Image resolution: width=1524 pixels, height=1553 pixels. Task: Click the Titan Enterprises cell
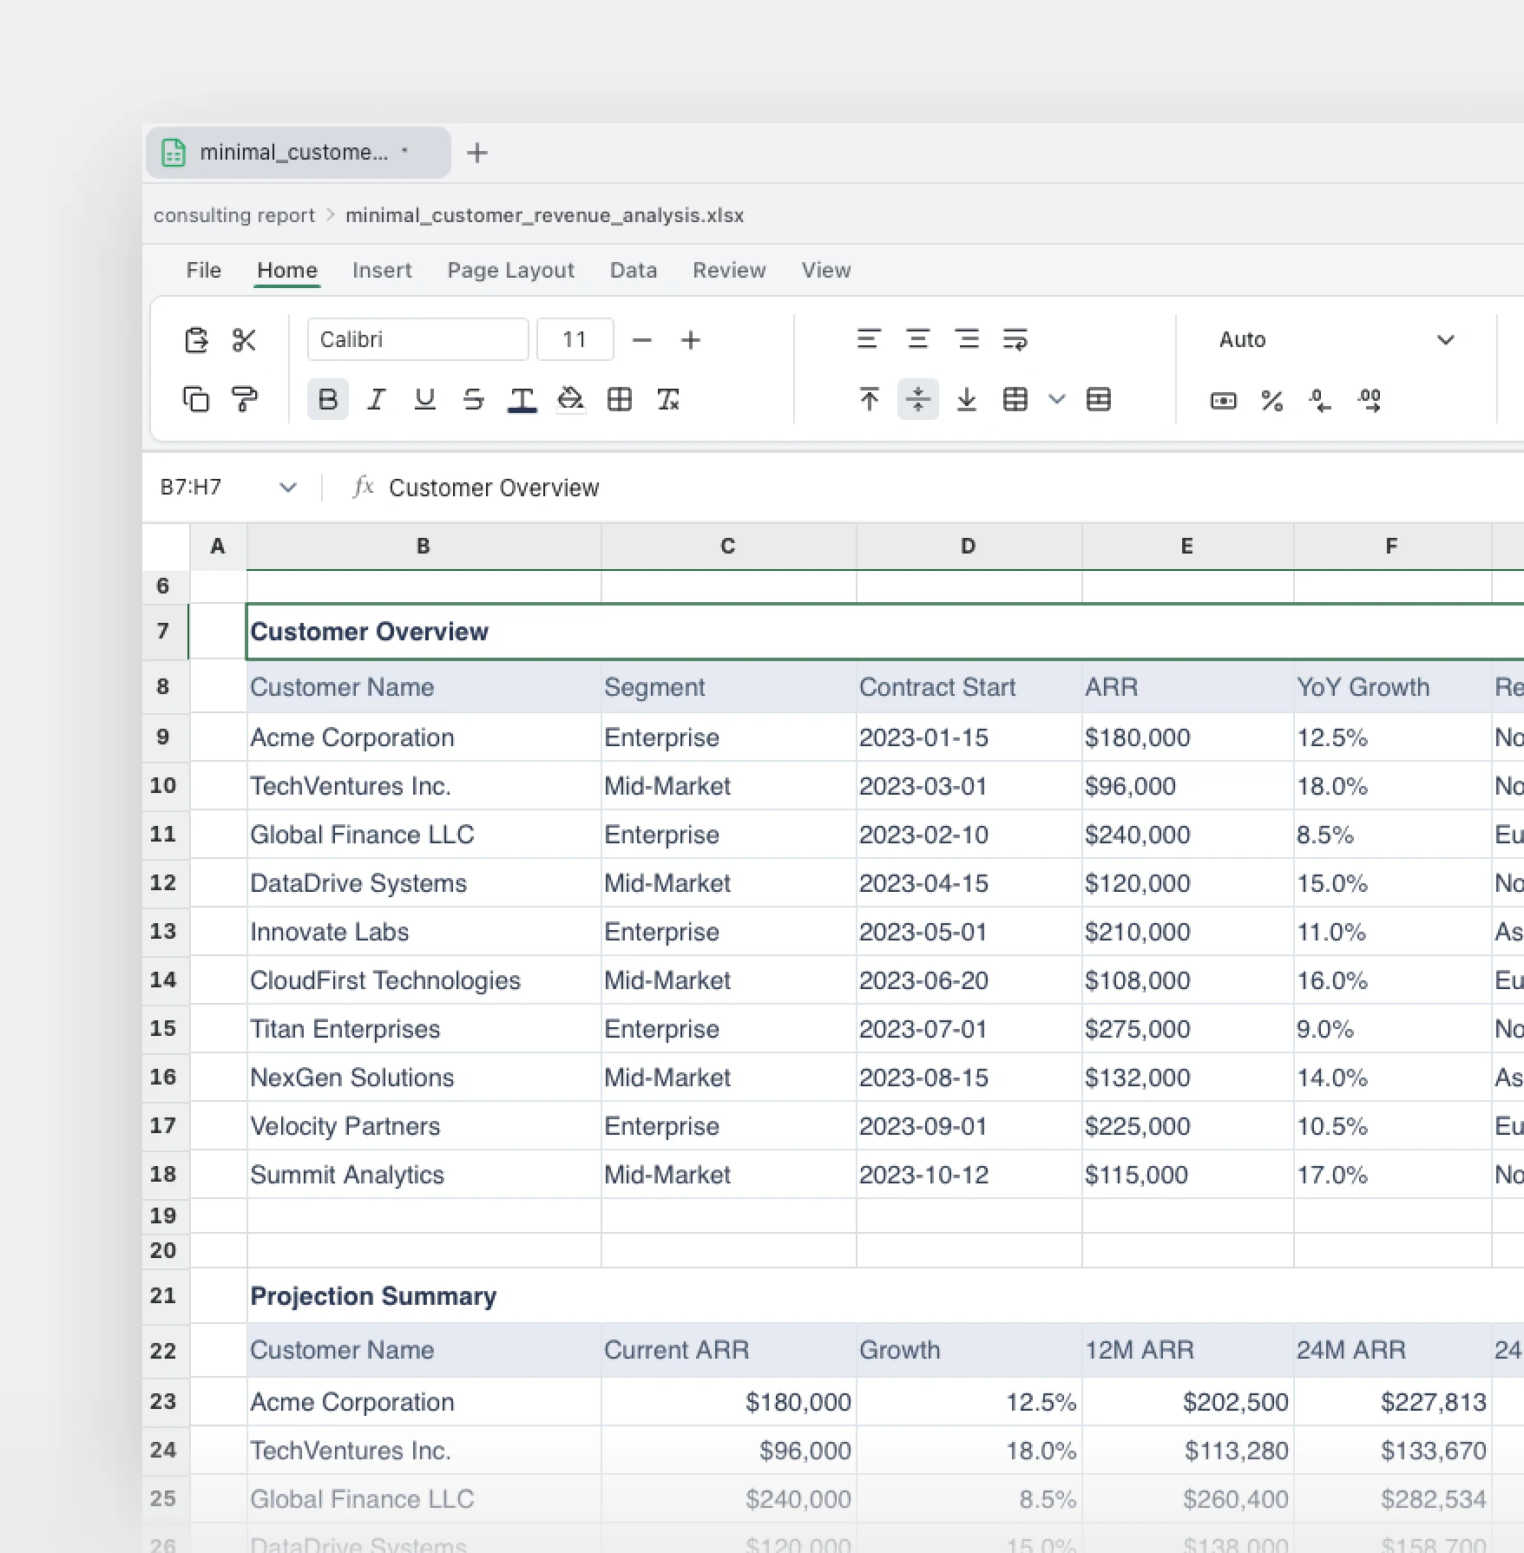click(424, 1029)
